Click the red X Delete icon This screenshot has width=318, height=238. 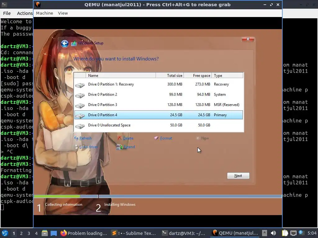[x=119, y=138]
